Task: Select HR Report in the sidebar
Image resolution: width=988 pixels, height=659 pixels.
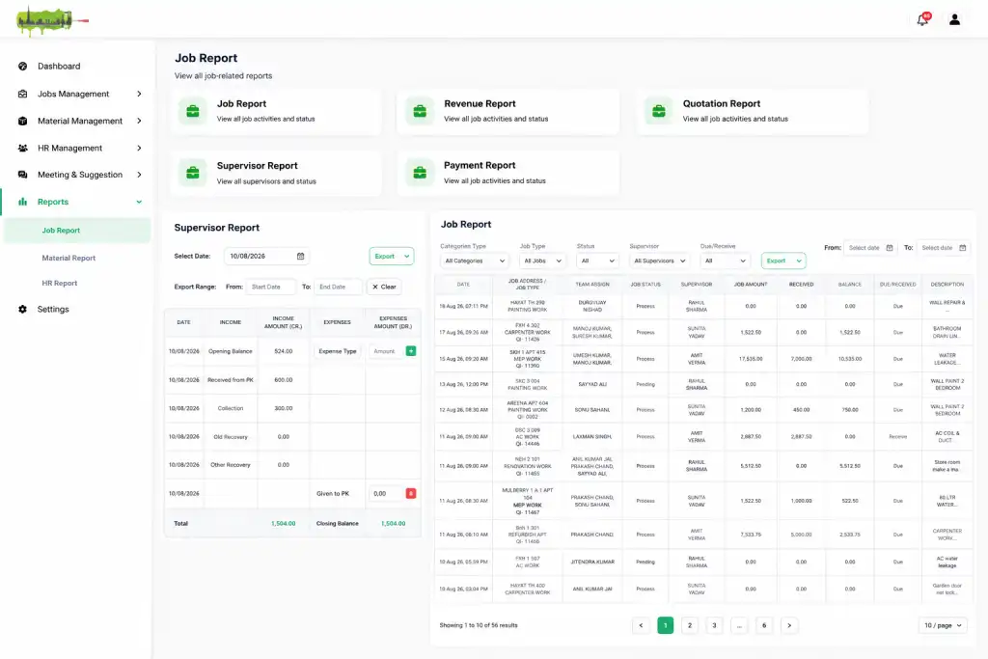Action: point(60,283)
